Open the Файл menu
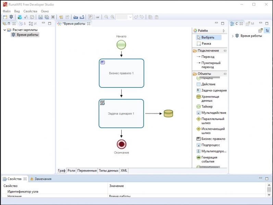Screen dimensions: 273x205 click(7, 11)
